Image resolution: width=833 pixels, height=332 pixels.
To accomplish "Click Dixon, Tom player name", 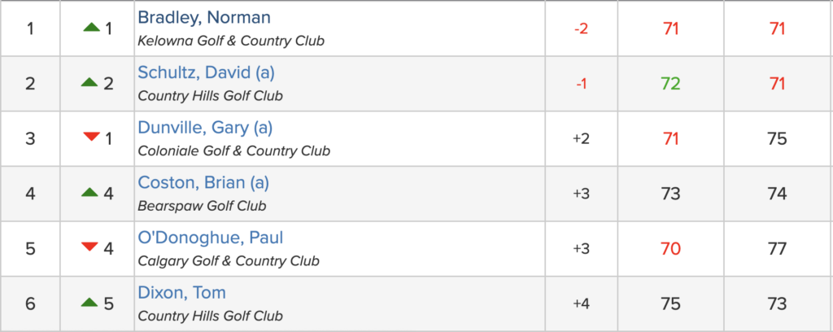I will click(182, 293).
